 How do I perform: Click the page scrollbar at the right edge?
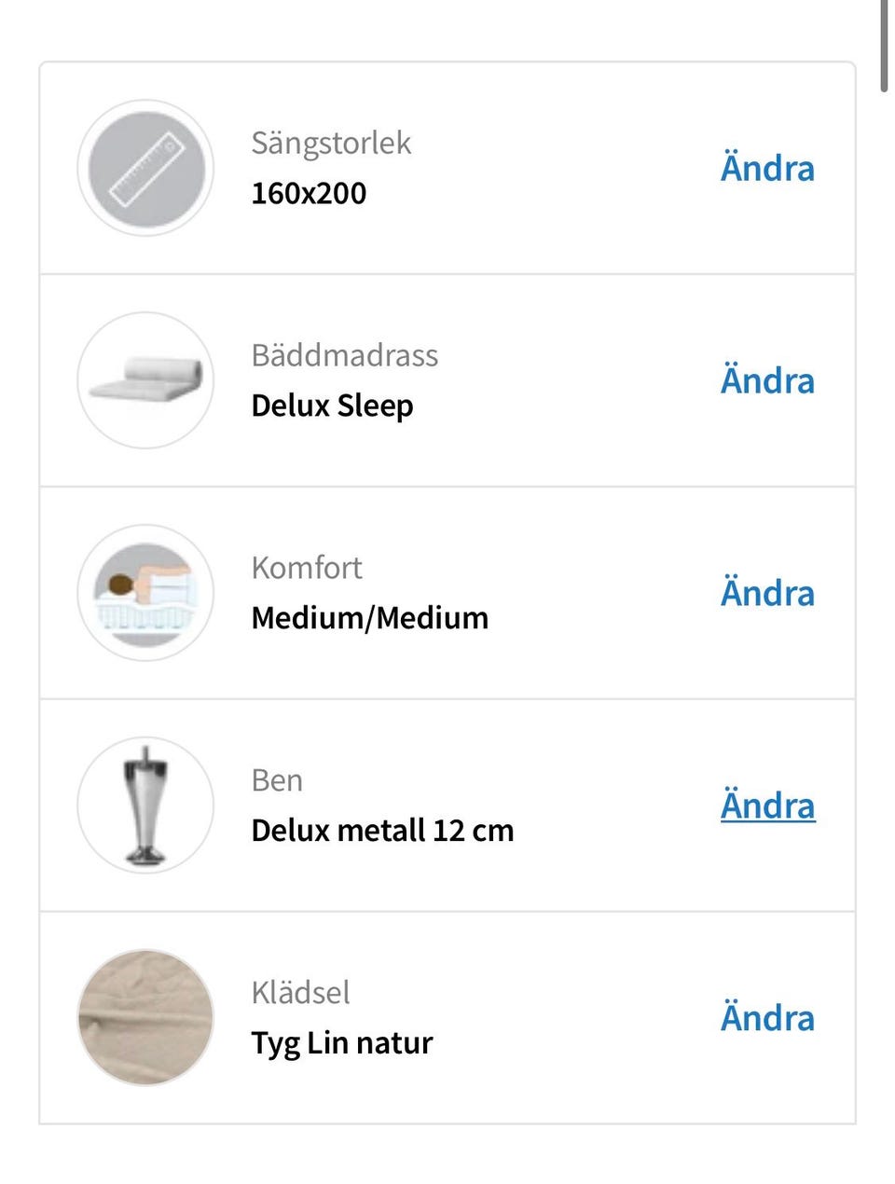(884, 47)
